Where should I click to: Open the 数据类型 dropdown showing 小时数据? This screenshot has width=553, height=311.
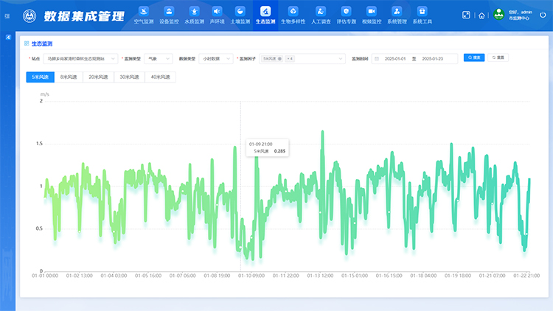coord(216,57)
